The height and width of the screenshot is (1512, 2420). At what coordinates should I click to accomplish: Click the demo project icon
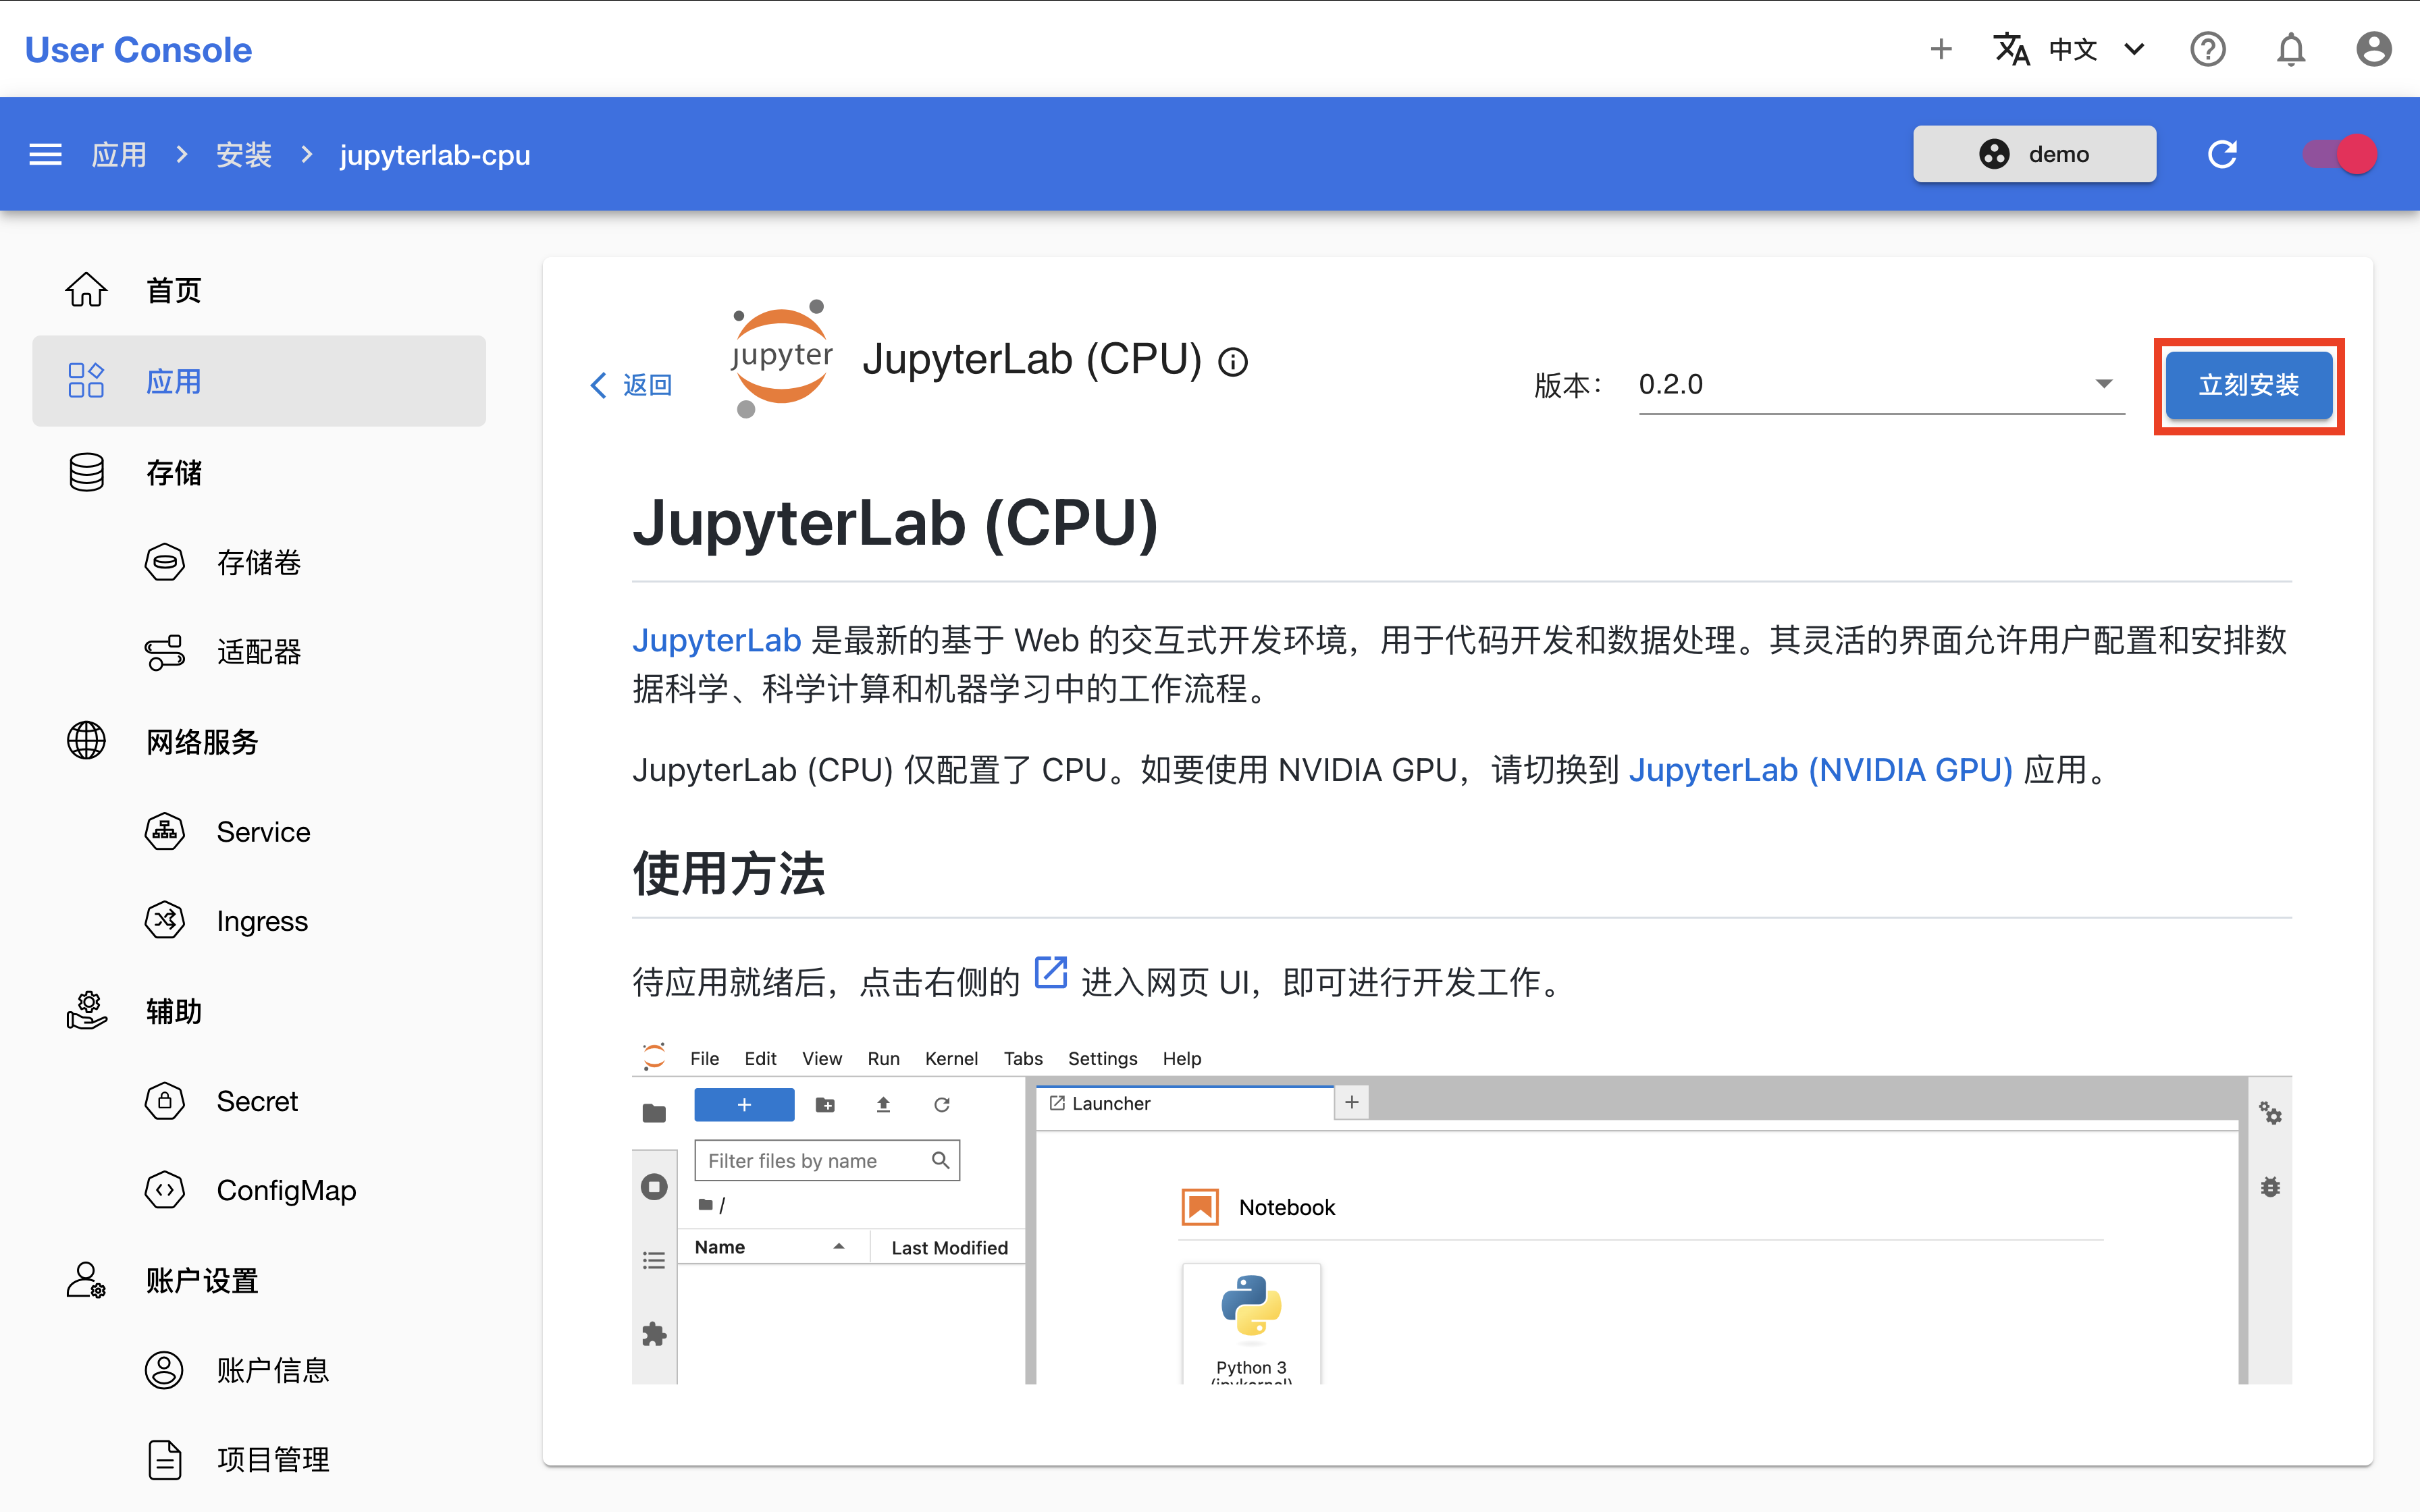point(1993,154)
